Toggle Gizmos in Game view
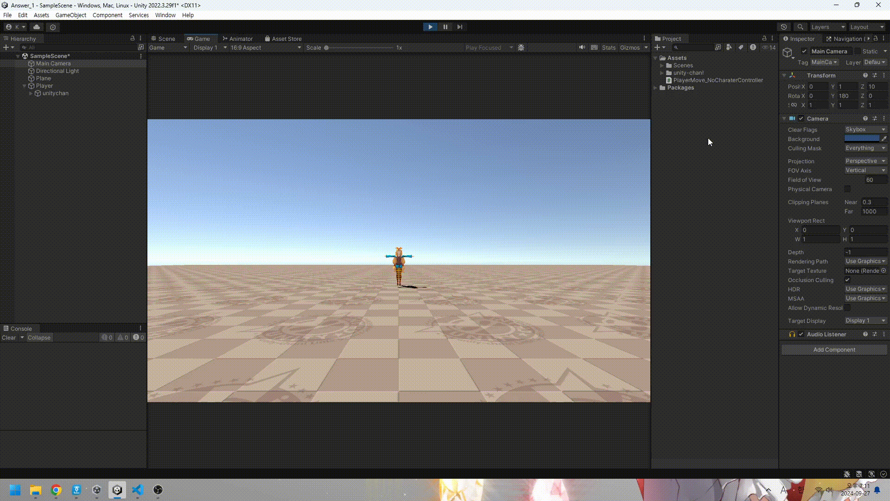 (x=629, y=47)
